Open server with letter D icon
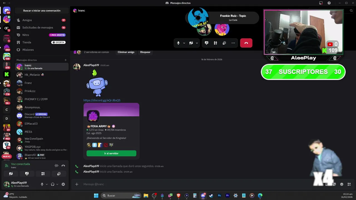 (7, 119)
